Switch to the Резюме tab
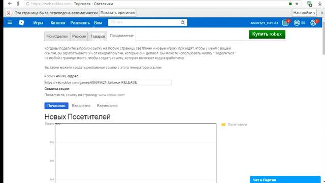The height and width of the screenshot is (183, 325). [79, 36]
